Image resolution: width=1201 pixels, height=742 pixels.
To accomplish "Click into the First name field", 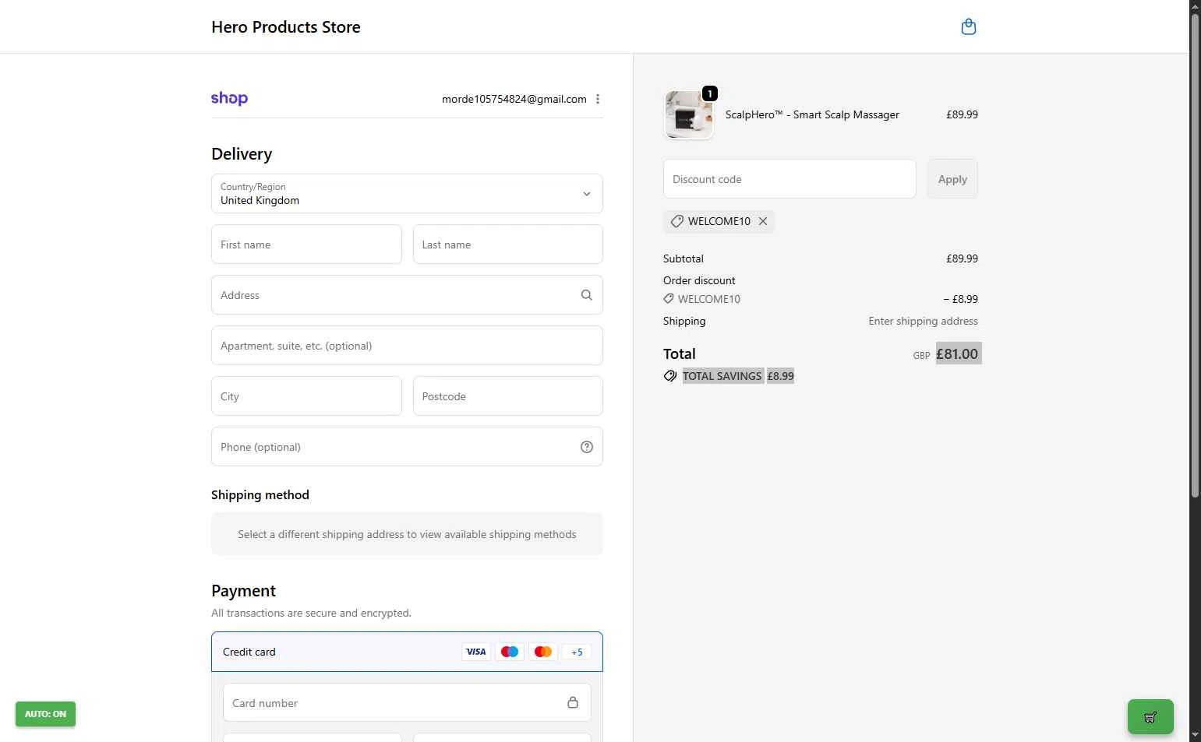I will (306, 244).
